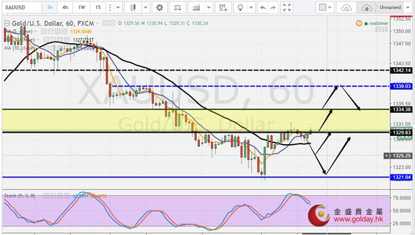Click the Stoch (9, 3, 8) indicator label

[19, 196]
